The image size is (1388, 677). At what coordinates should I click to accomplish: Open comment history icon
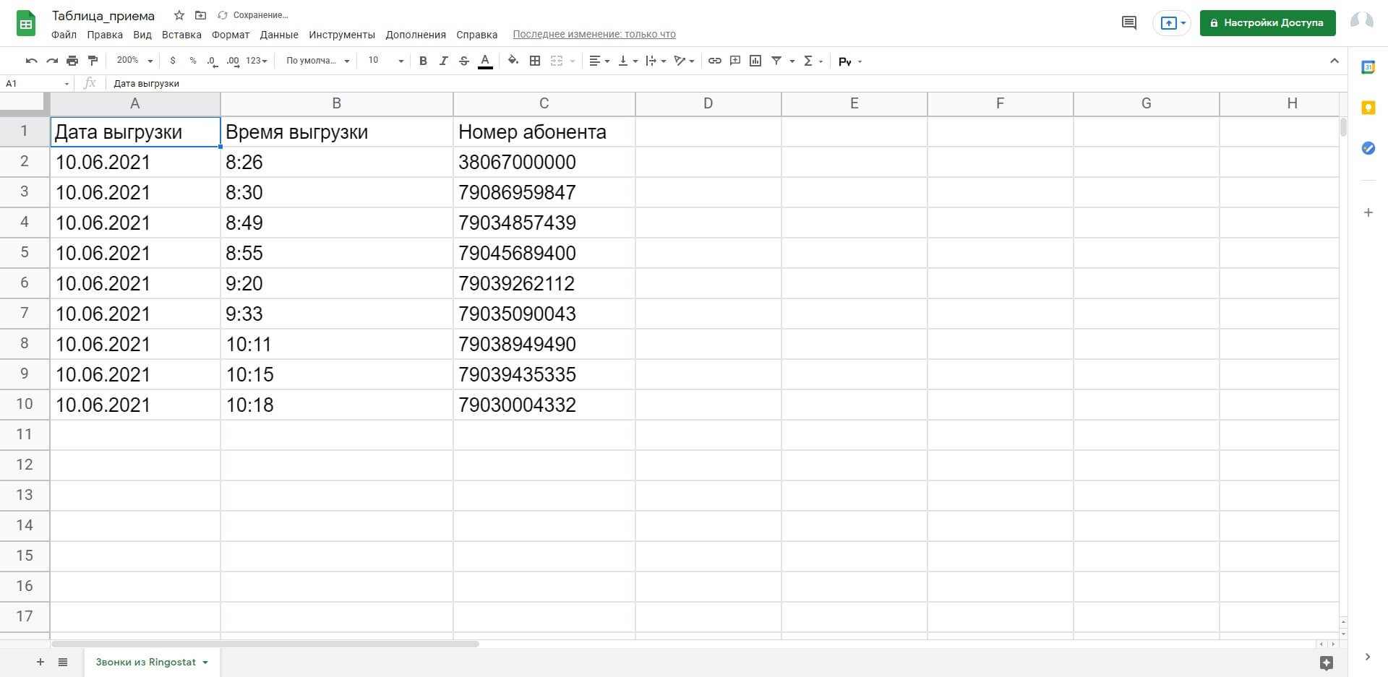[x=1128, y=22]
